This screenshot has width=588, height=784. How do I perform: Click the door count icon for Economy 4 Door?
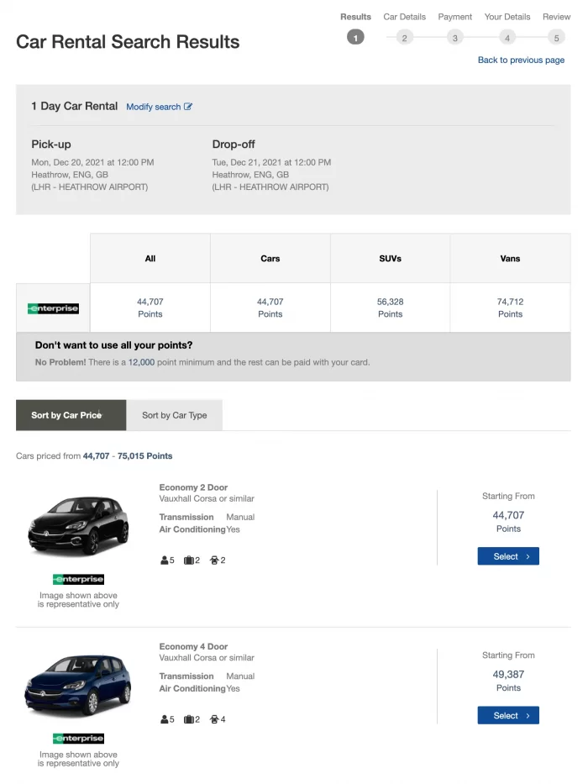214,719
